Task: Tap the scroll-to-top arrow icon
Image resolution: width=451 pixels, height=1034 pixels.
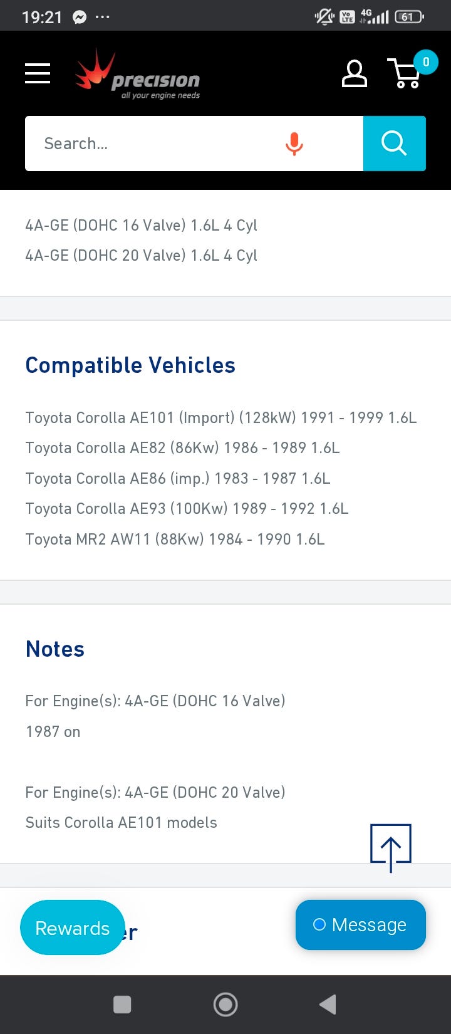Action: click(390, 847)
